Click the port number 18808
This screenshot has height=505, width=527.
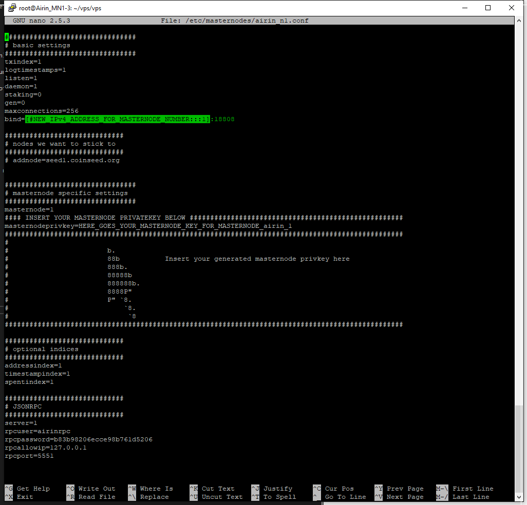224,119
